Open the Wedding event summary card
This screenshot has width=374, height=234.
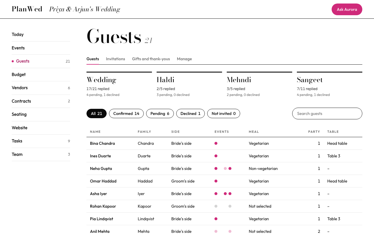tap(119, 85)
